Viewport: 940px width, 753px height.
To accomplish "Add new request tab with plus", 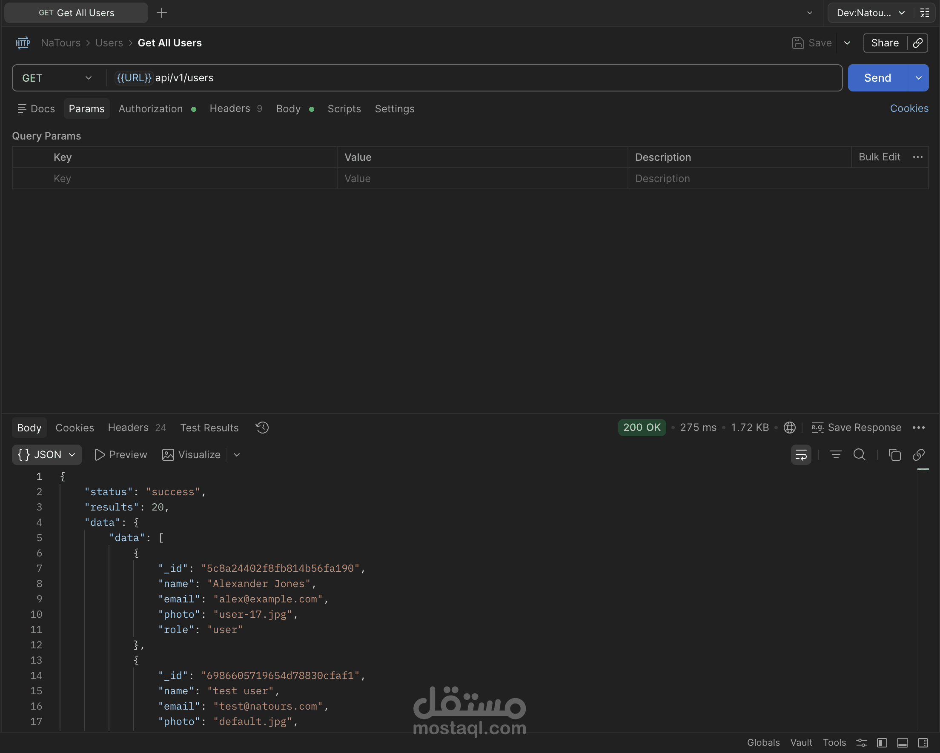I will click(x=162, y=13).
